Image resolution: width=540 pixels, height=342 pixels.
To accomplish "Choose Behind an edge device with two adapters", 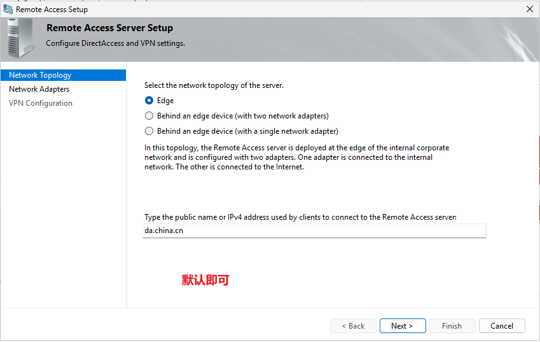I will click(x=149, y=116).
